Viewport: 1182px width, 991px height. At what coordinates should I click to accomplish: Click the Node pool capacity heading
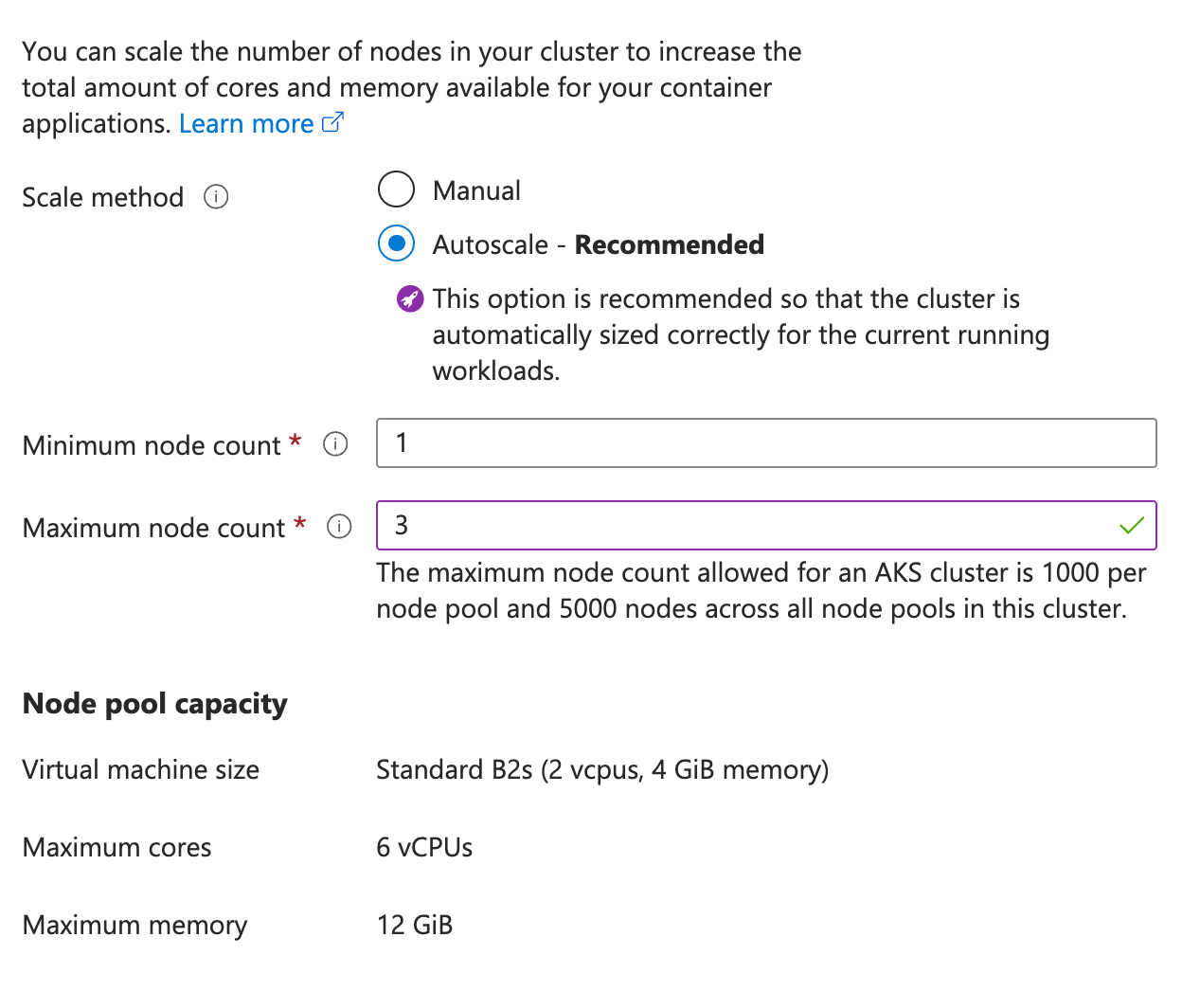point(154,703)
